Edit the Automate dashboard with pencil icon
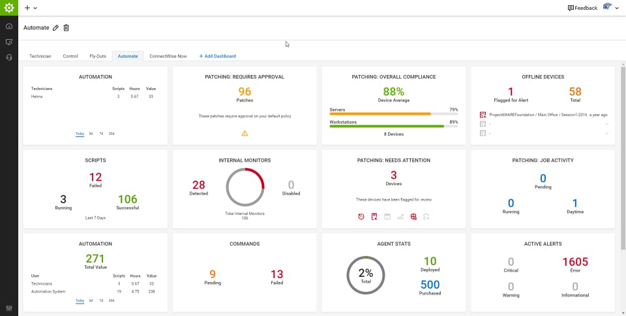Viewport: 626px width, 316px height. coord(55,28)
